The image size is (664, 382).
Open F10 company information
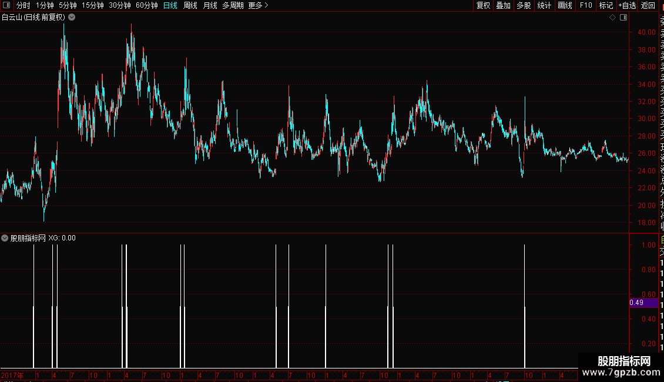[x=586, y=5]
